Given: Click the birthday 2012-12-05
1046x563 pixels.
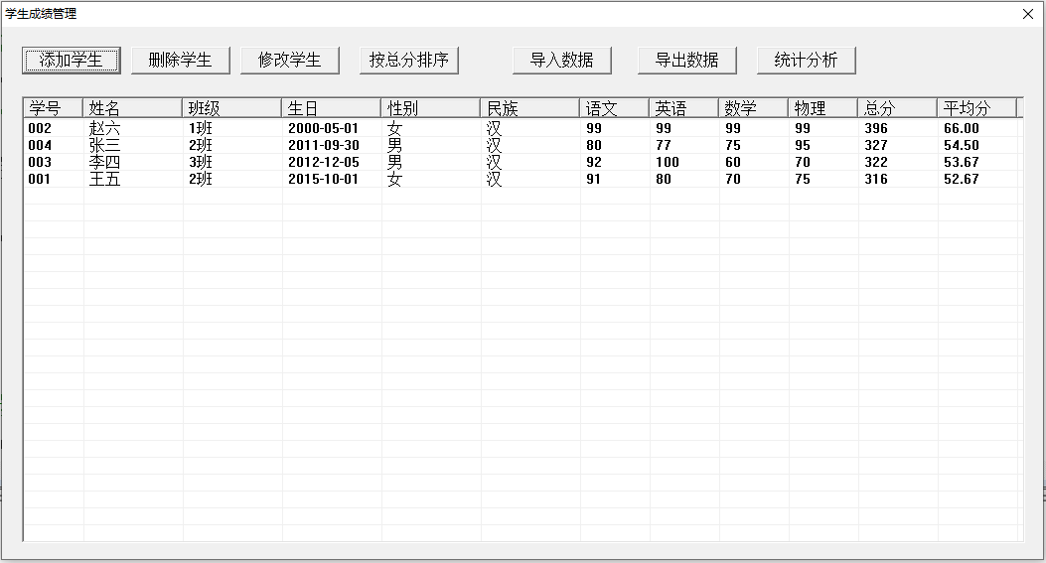Looking at the screenshot, I should pyautogui.click(x=324, y=162).
